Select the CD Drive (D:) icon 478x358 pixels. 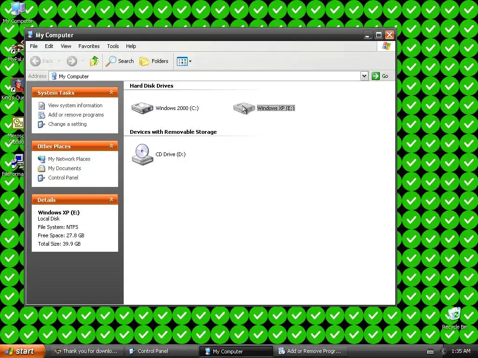click(x=142, y=154)
